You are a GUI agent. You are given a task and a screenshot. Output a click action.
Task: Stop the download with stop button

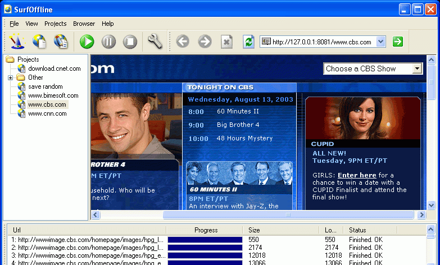point(130,42)
